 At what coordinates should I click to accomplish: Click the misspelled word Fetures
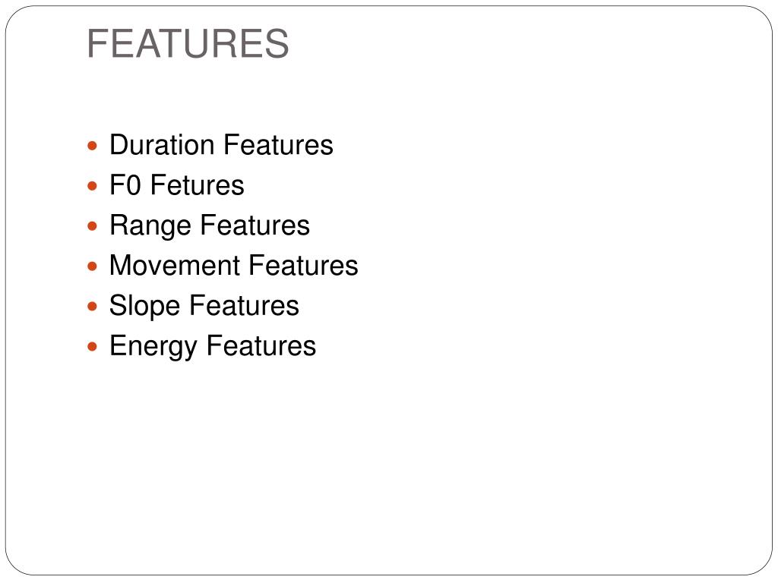tap(197, 185)
